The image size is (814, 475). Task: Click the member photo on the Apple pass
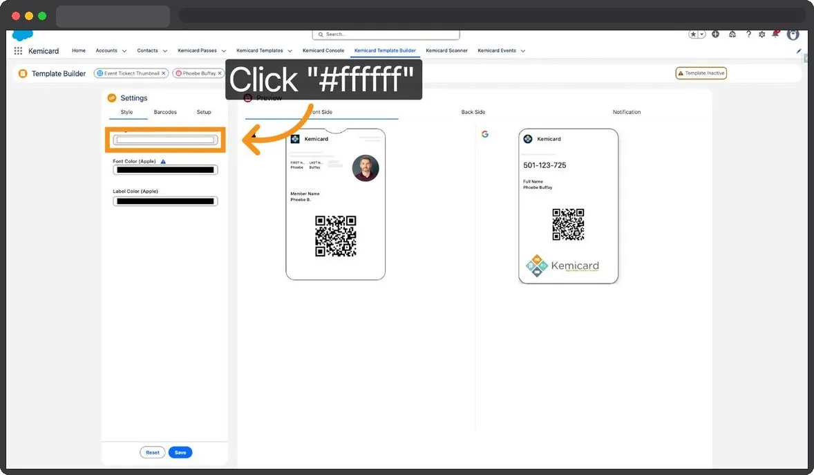coord(366,168)
